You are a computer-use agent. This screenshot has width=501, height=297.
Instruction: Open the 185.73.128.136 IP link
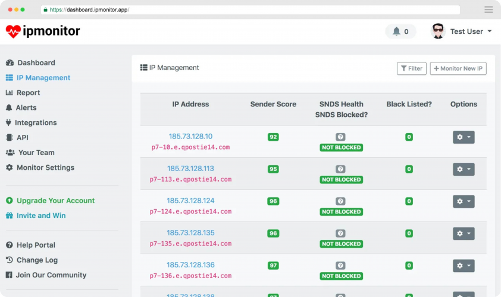click(190, 265)
